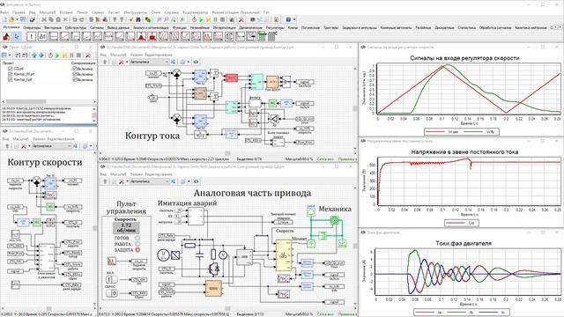Open the dropdown arrow next to Help icon
564x317 pixels.
[x=294, y=19]
